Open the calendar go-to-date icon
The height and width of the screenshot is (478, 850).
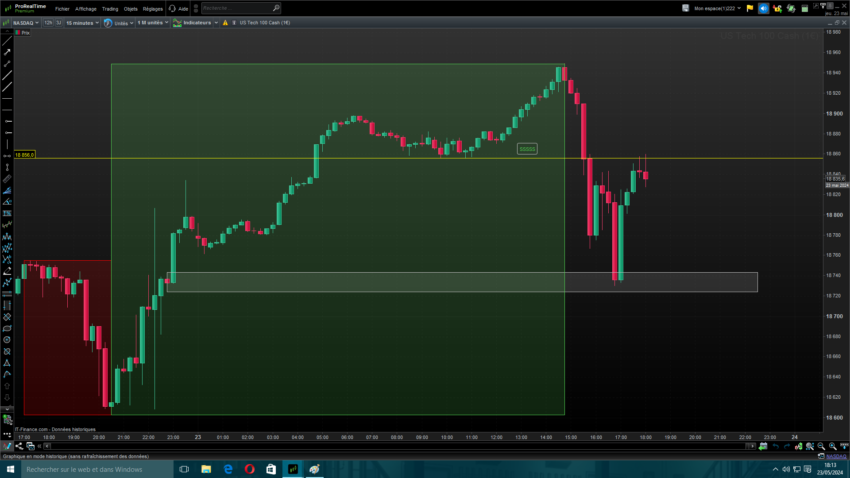pyautogui.click(x=763, y=446)
